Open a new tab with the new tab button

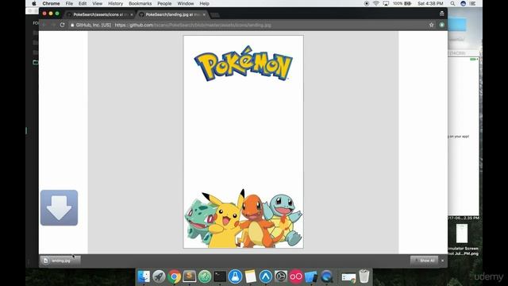pyautogui.click(x=214, y=15)
